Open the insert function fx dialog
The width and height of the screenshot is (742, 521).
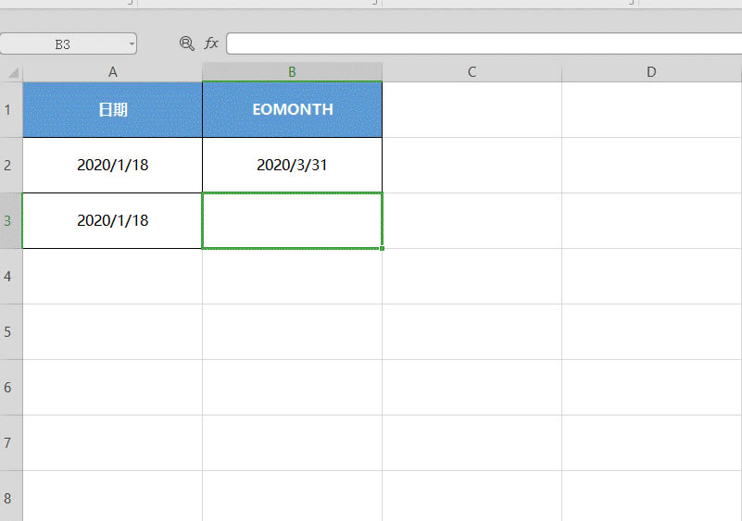pyautogui.click(x=211, y=43)
